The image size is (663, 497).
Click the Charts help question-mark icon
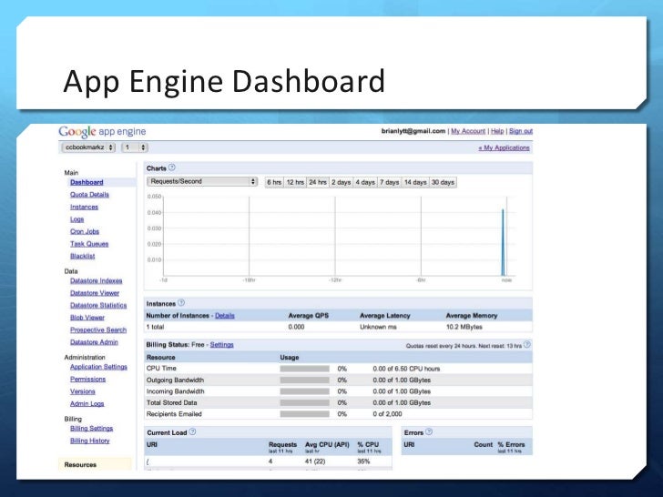pos(171,167)
